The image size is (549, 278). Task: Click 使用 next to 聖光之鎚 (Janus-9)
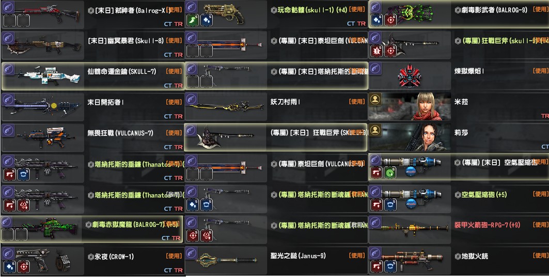357,256
